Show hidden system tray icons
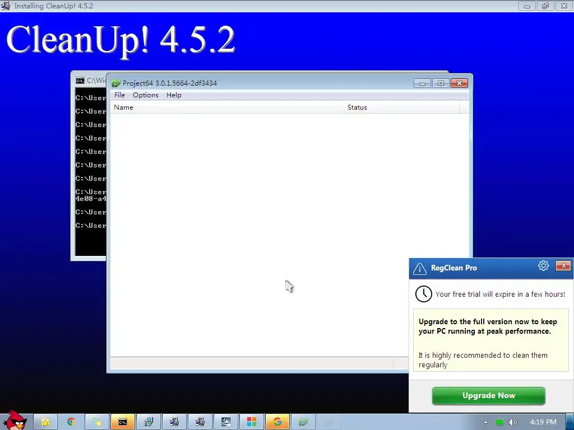574x430 pixels. pyautogui.click(x=485, y=422)
